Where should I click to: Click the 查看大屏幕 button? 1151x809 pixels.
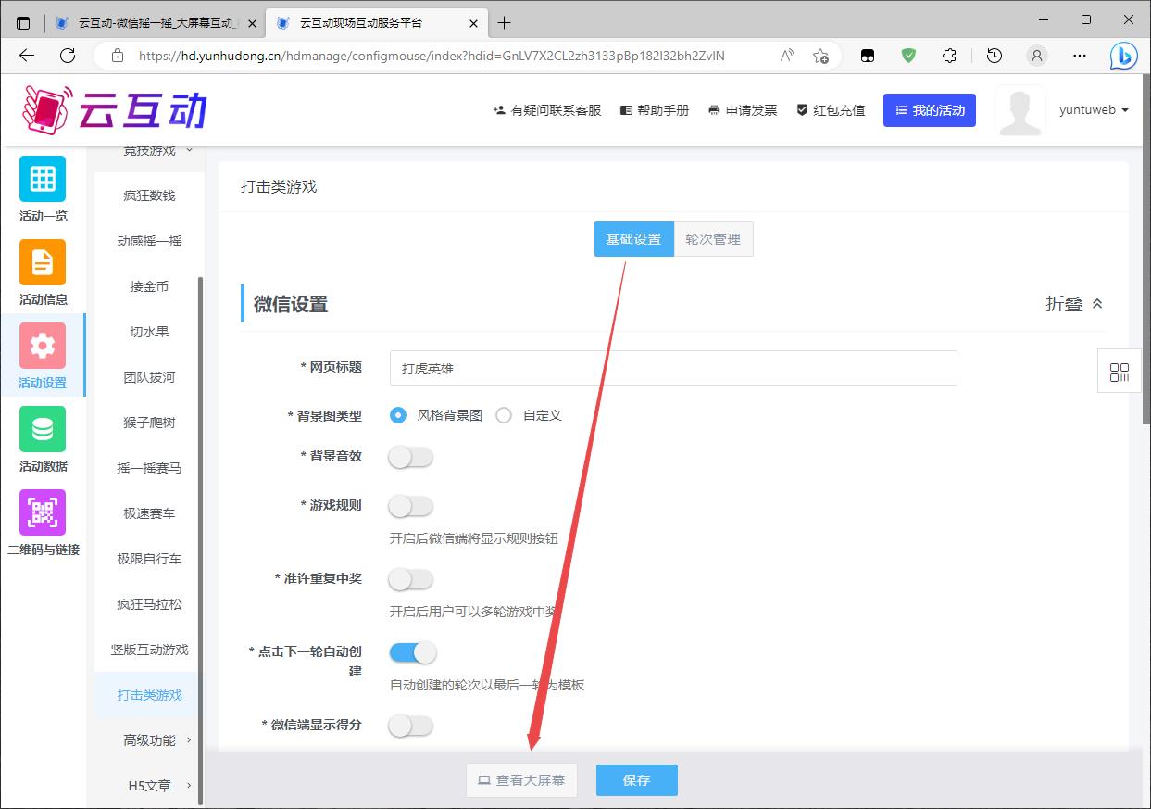(x=521, y=780)
